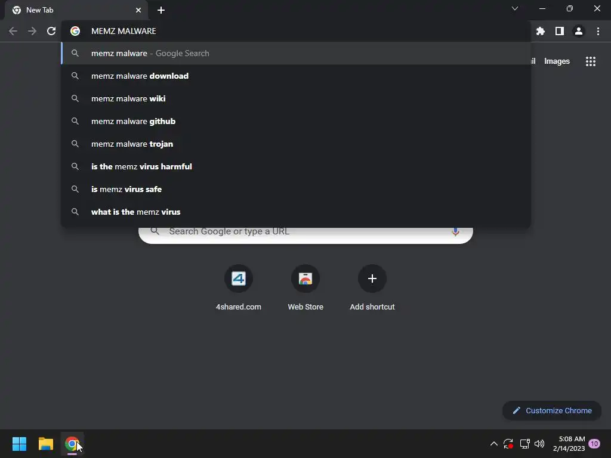Close the New Tab tab

click(x=138, y=10)
